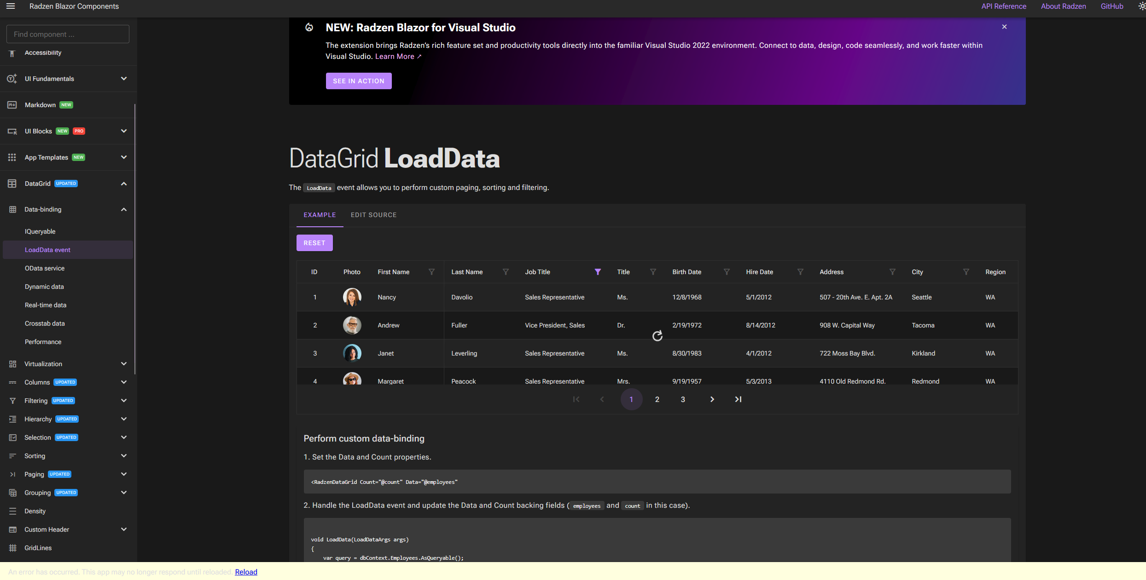The image size is (1146, 580).
Task: Click the See In Action button
Action: [x=359, y=81]
